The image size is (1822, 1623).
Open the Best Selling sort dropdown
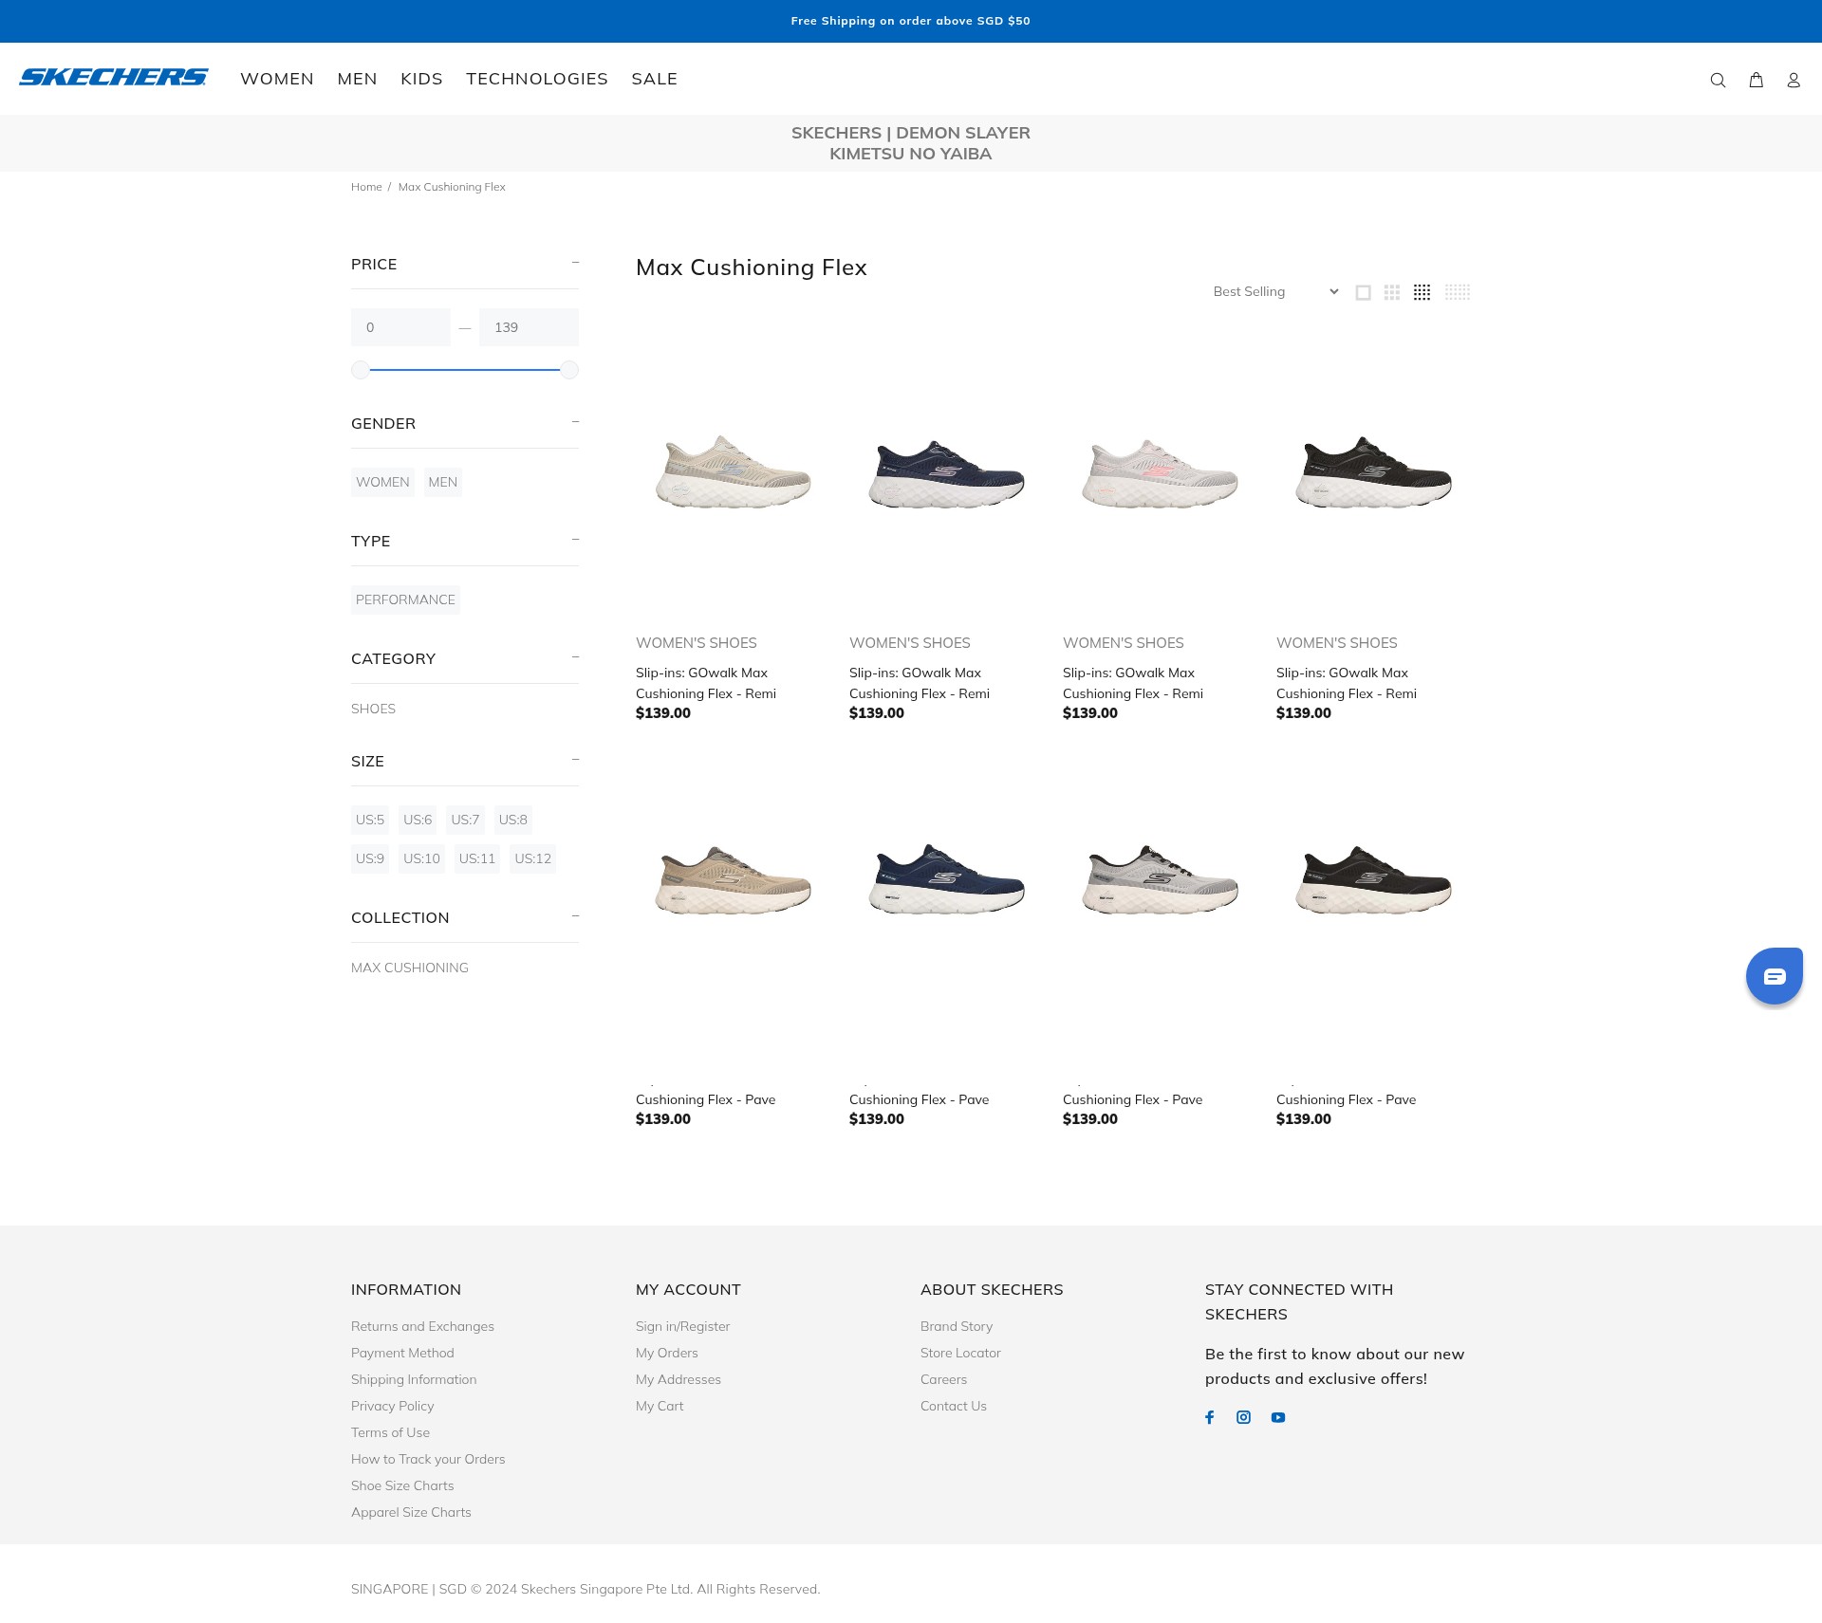1275,291
